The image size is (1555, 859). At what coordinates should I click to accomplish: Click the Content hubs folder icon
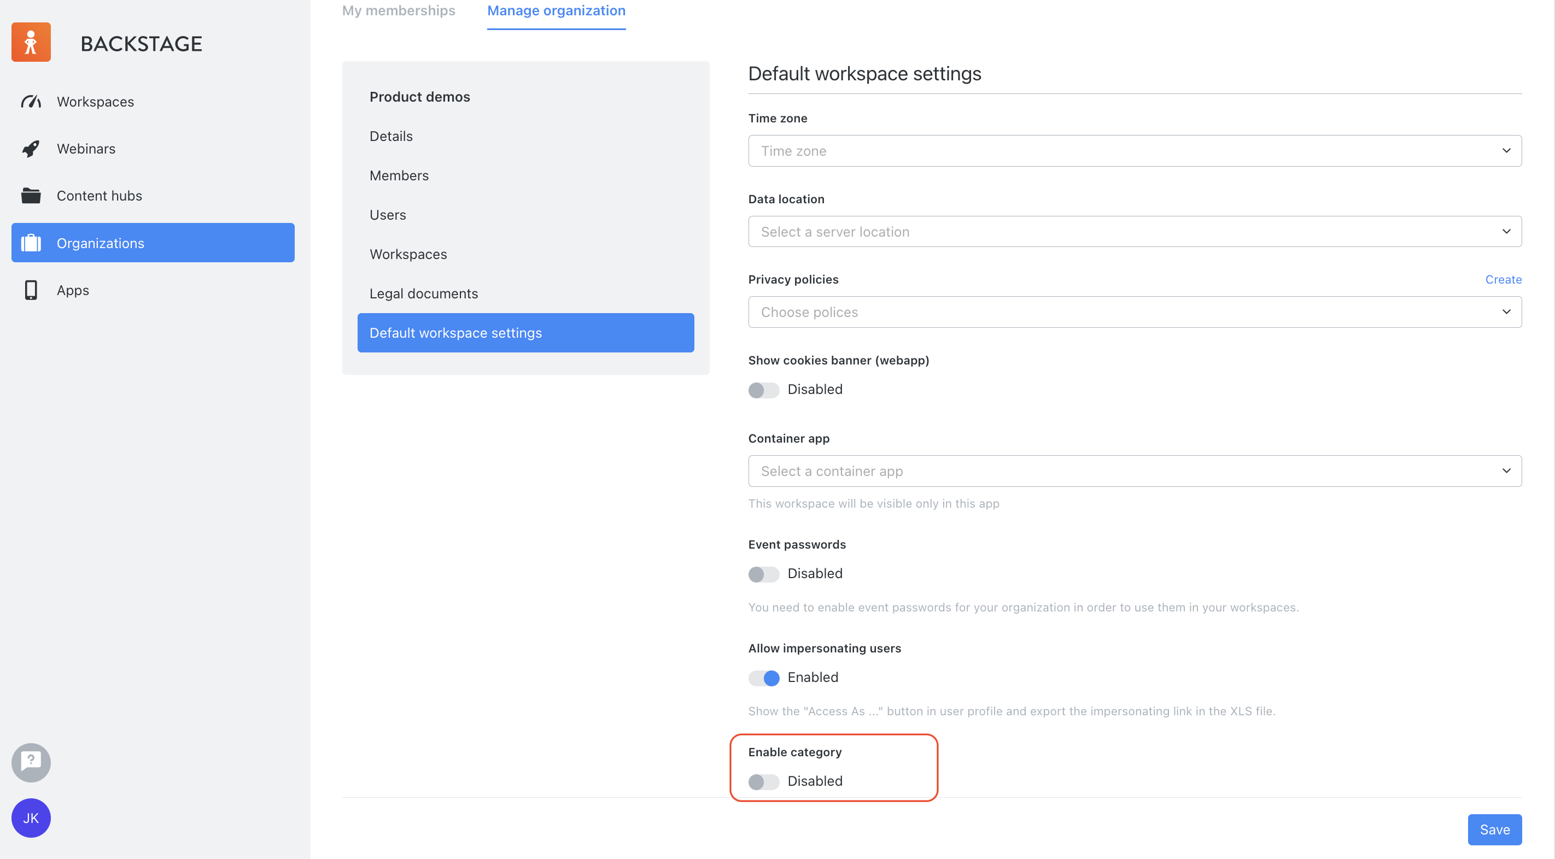click(x=31, y=196)
